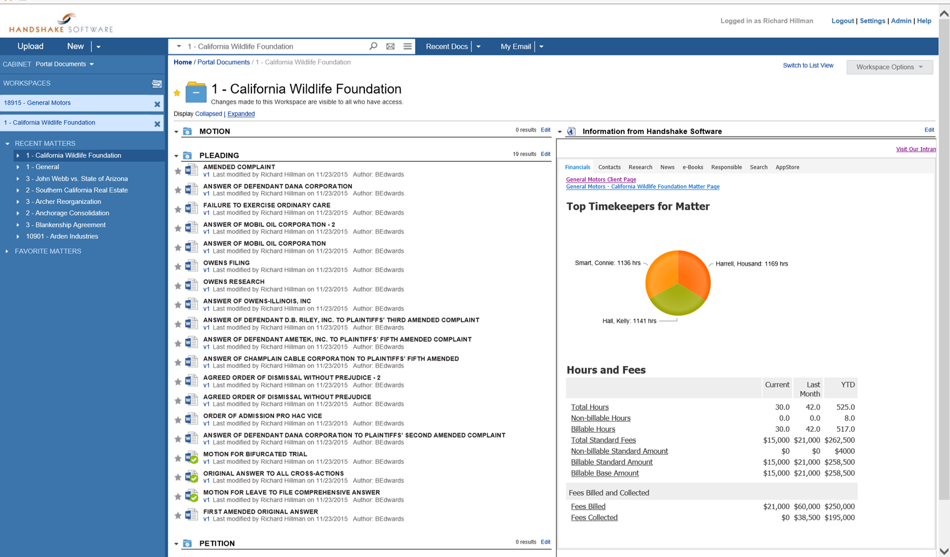Click Switch to List View
Image resolution: width=950 pixels, height=557 pixels.
(808, 65)
